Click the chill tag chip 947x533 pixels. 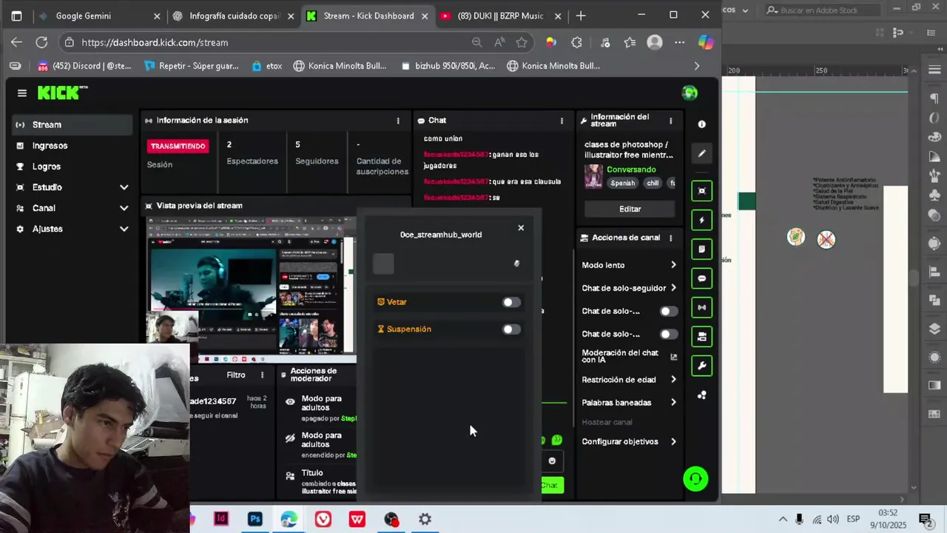(x=653, y=183)
